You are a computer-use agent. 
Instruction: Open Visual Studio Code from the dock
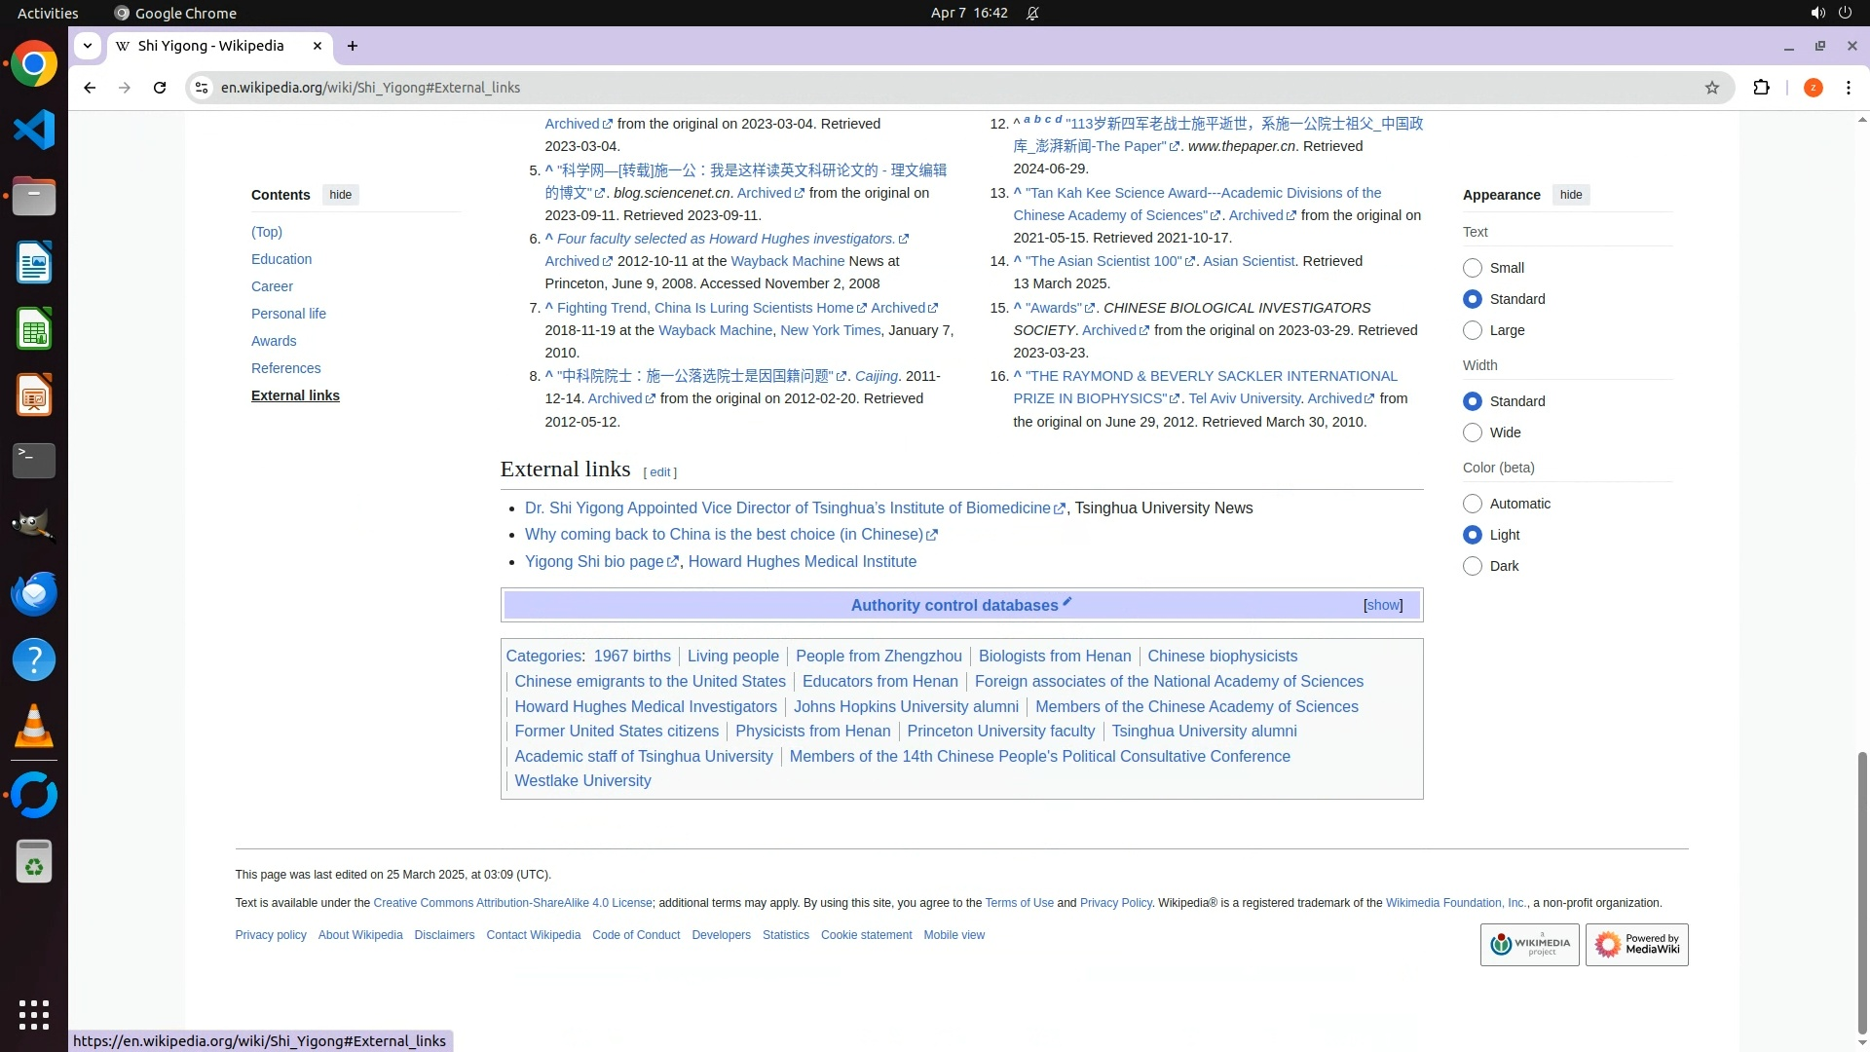click(34, 130)
